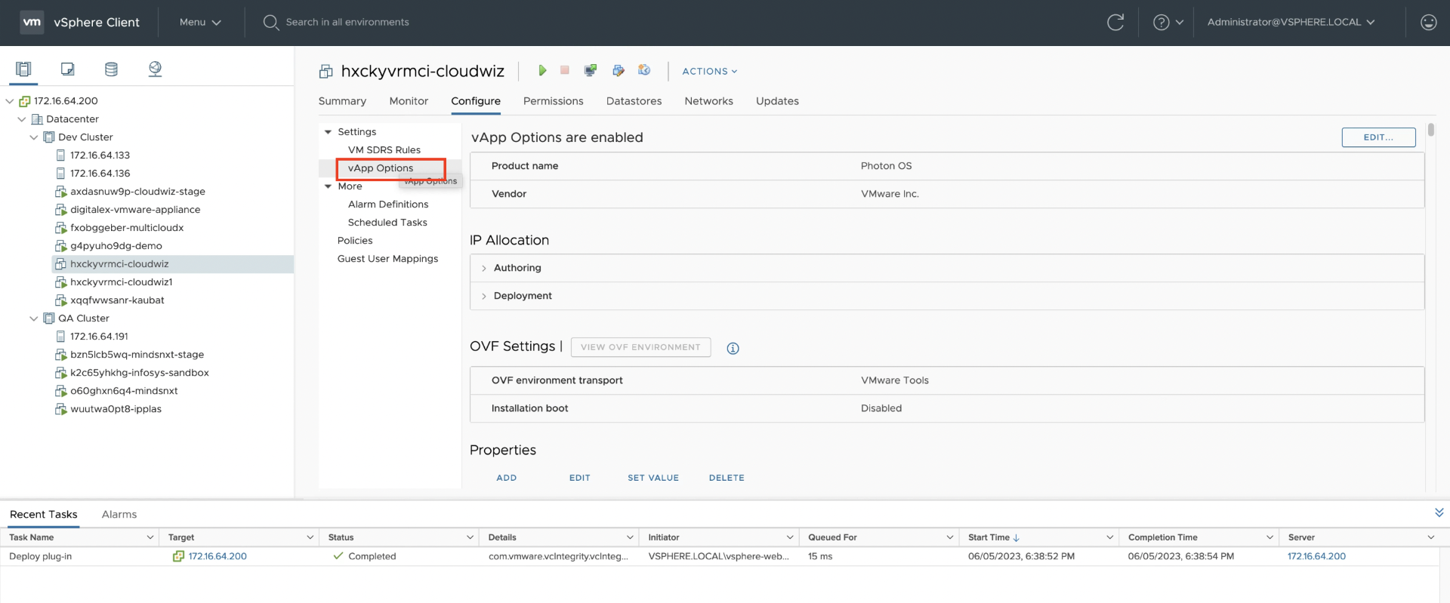Click the OVF Settings info icon
This screenshot has width=1450, height=603.
point(733,348)
